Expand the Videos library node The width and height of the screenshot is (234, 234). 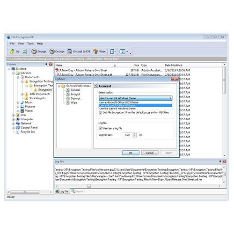pyautogui.click(x=18, y=111)
